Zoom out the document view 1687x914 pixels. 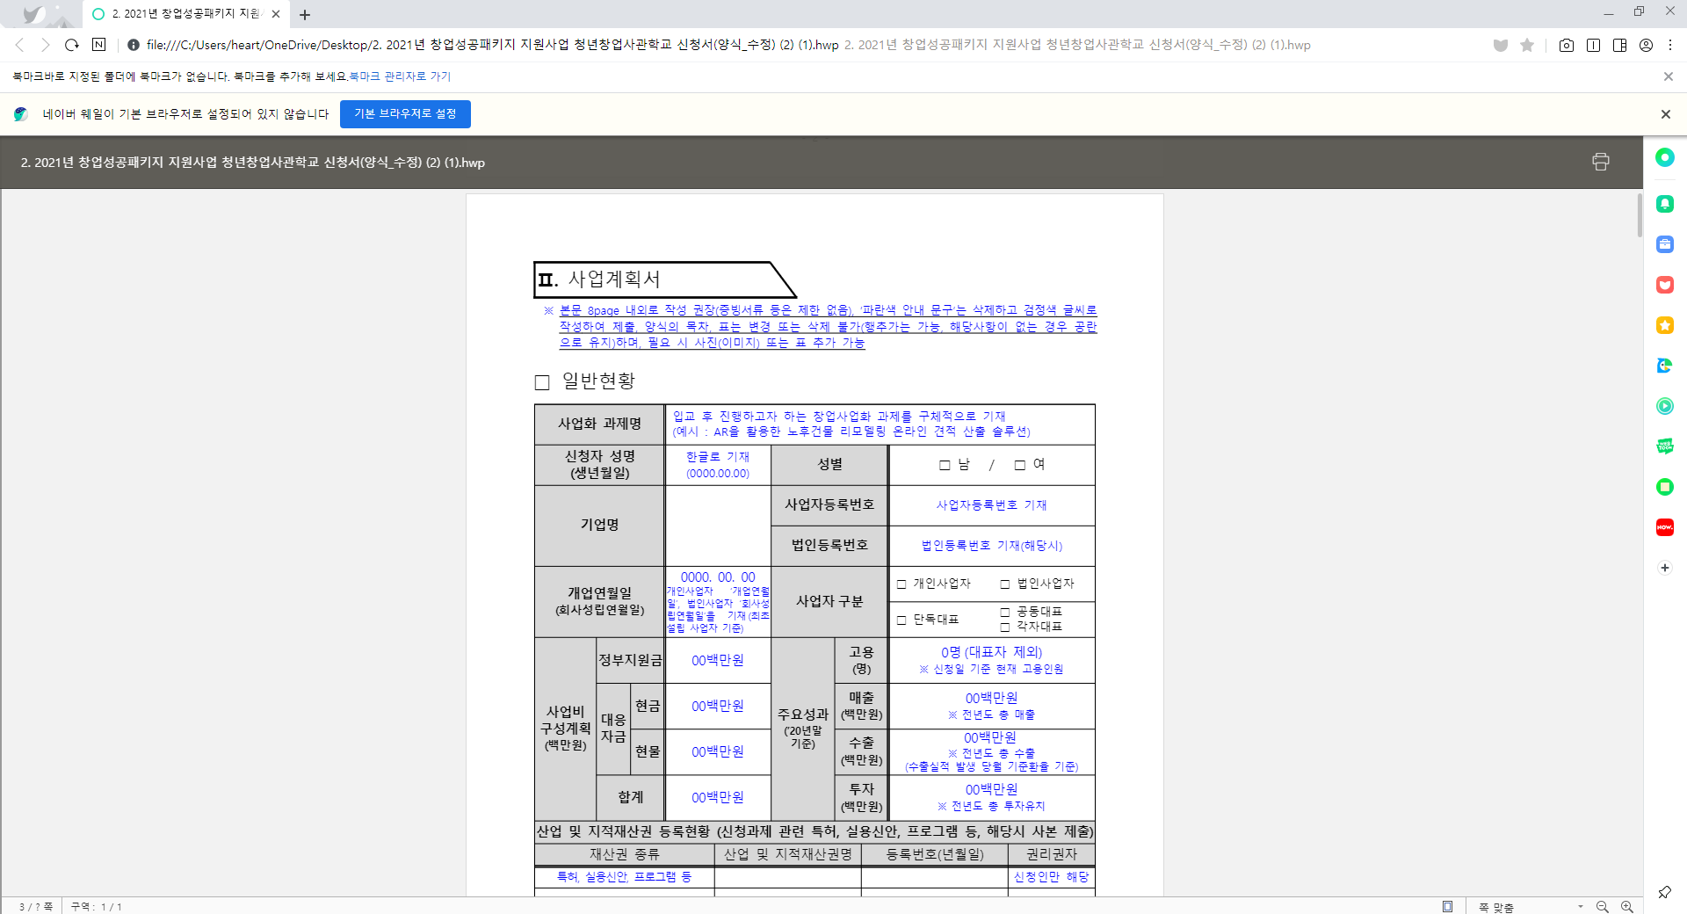point(1603,907)
